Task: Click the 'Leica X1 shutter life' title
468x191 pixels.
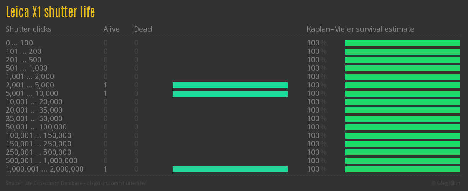Action: [50, 12]
